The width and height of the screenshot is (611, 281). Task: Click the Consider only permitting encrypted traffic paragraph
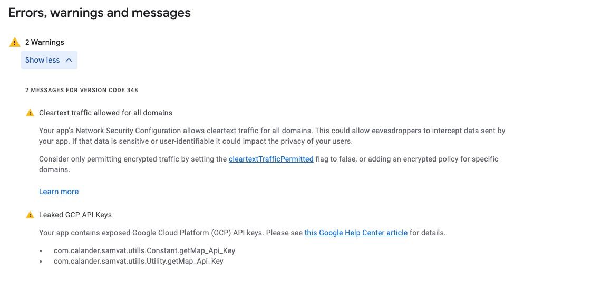tap(268, 164)
